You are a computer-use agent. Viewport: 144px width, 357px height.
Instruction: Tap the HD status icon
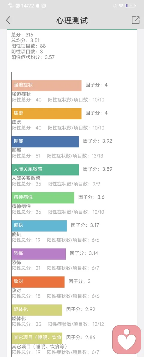18,6
